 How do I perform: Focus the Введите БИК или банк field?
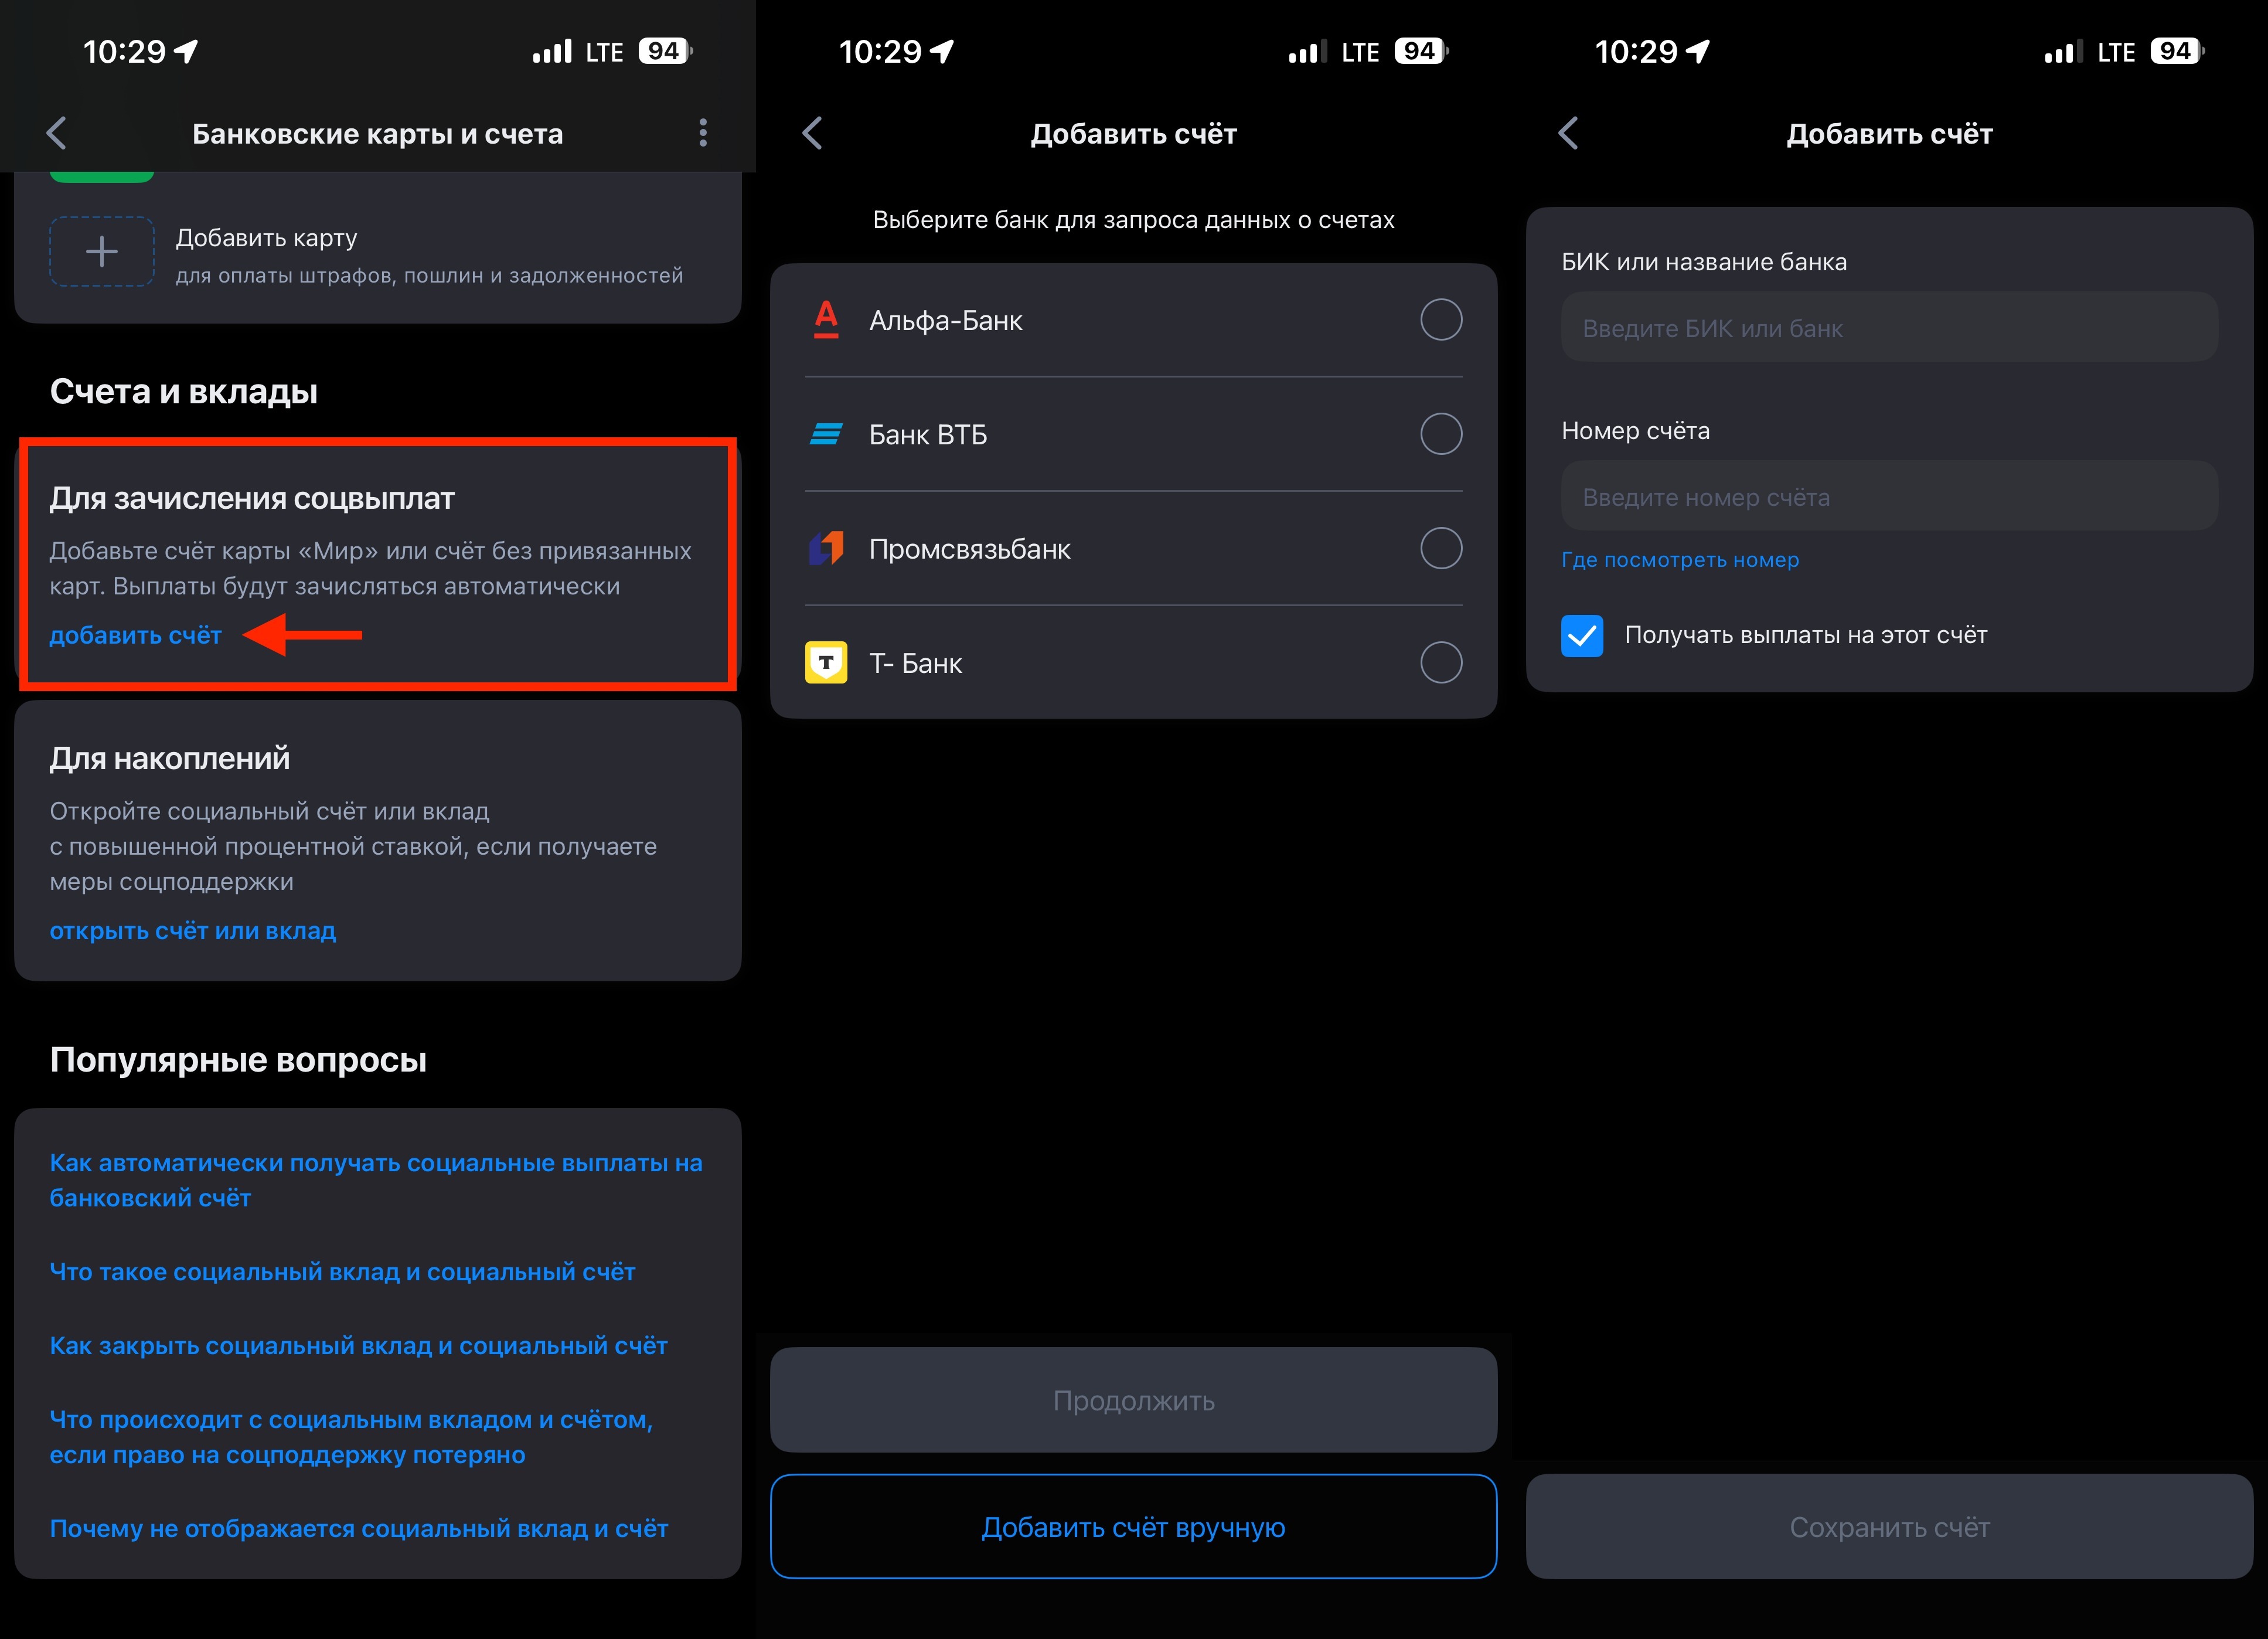1889,328
